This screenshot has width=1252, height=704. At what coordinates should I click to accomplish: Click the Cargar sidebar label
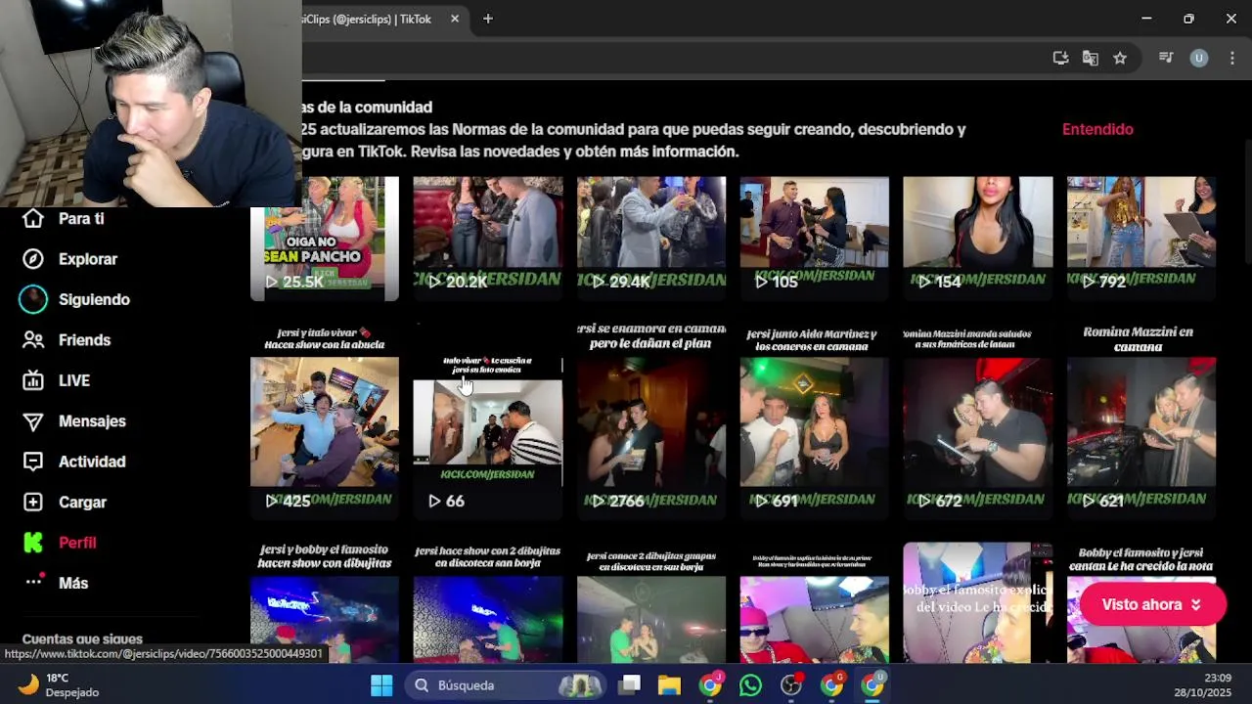[82, 502]
